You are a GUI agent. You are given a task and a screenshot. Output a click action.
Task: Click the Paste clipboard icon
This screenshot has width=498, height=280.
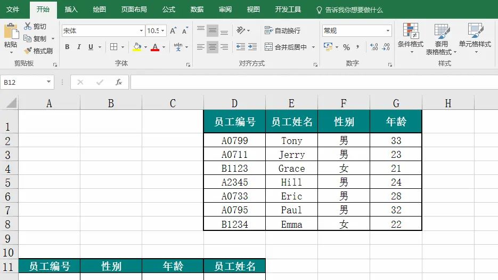tap(11, 32)
